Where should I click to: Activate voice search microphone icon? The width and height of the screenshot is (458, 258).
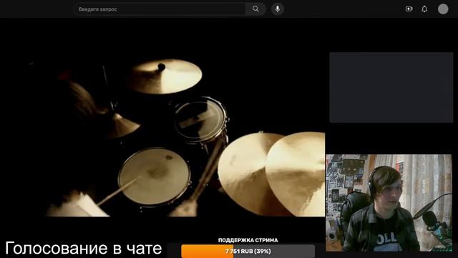[277, 9]
